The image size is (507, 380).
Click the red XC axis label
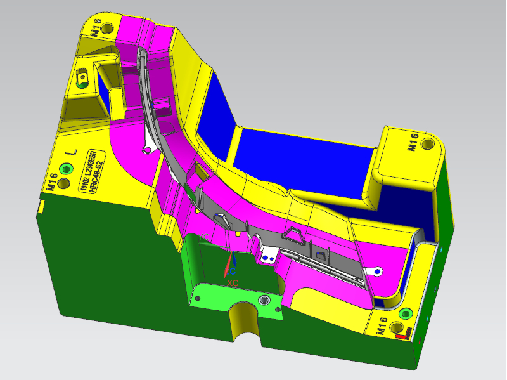(233, 283)
